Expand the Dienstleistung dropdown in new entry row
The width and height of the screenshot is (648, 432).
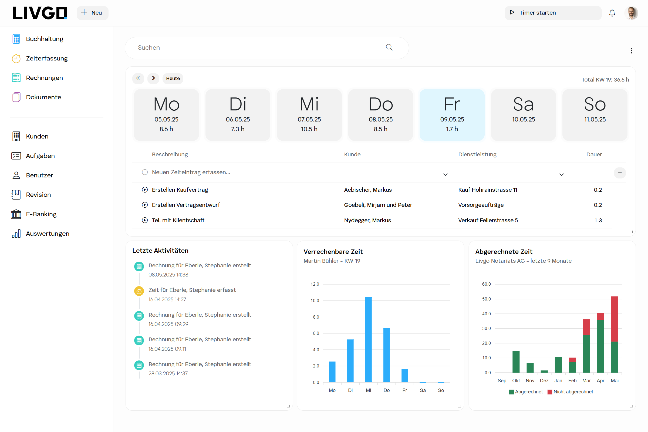(x=561, y=175)
